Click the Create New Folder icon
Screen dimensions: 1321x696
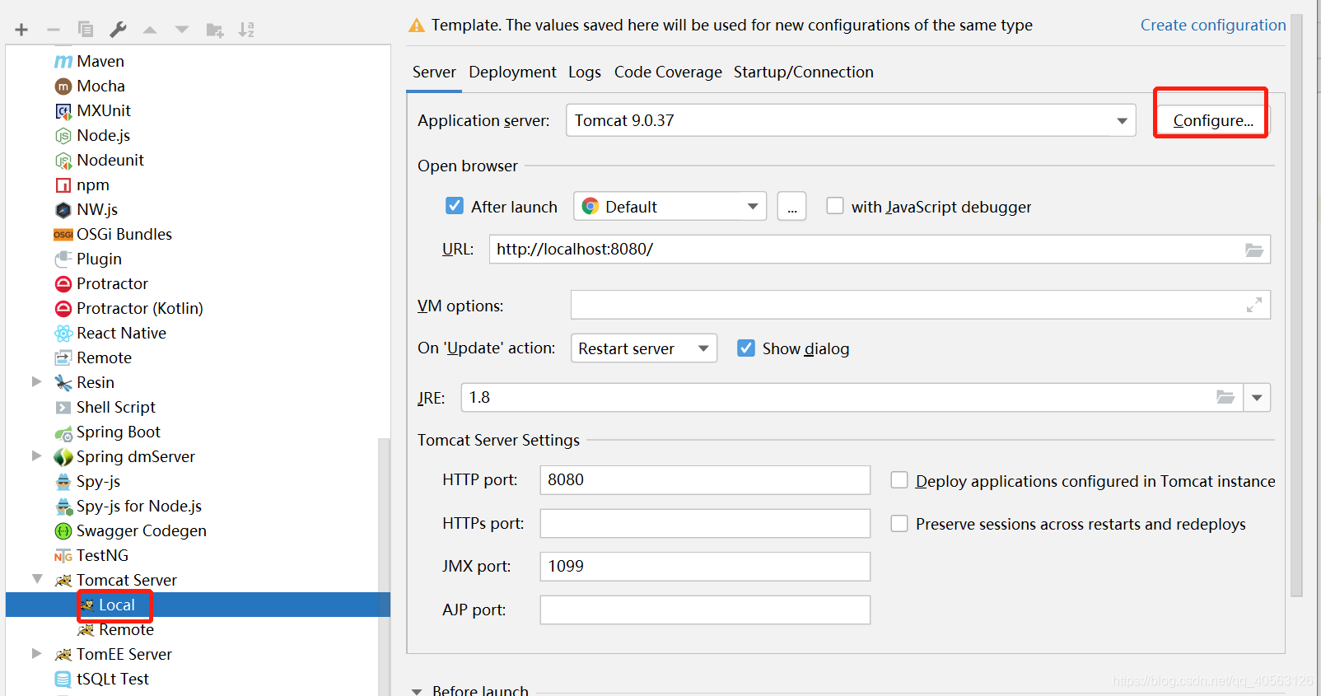(215, 30)
